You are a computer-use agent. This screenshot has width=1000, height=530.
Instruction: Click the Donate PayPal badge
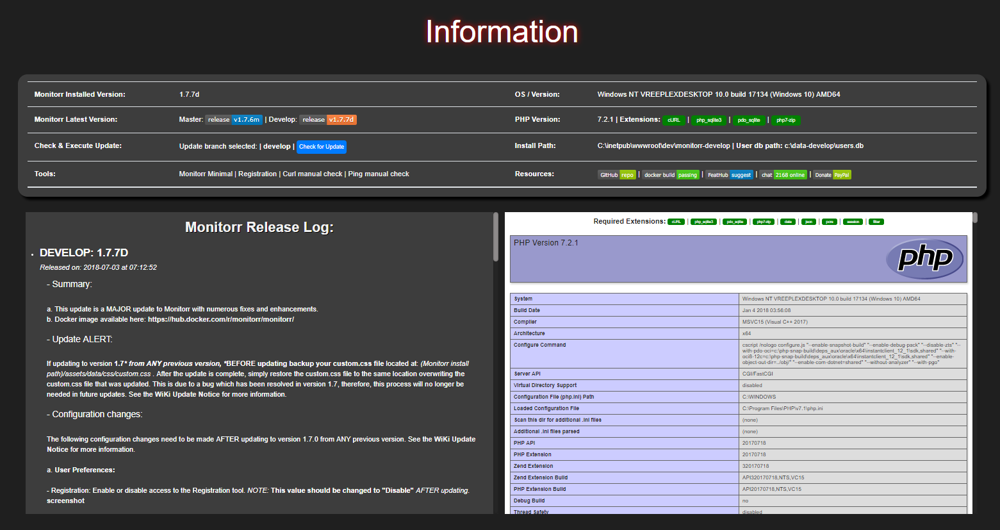[832, 174]
